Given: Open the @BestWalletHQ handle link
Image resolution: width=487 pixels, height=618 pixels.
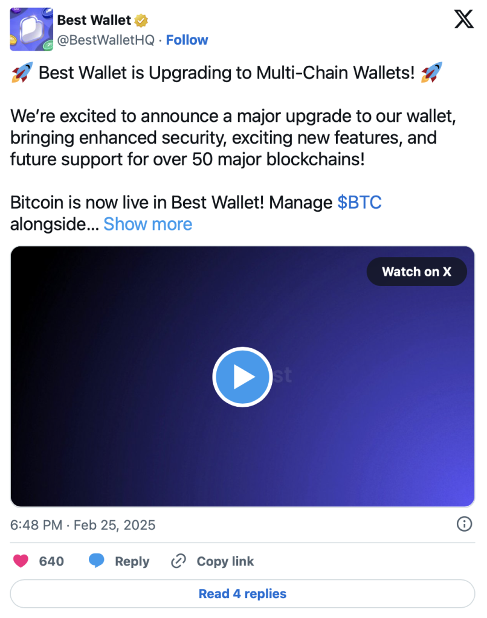Looking at the screenshot, I should (106, 40).
